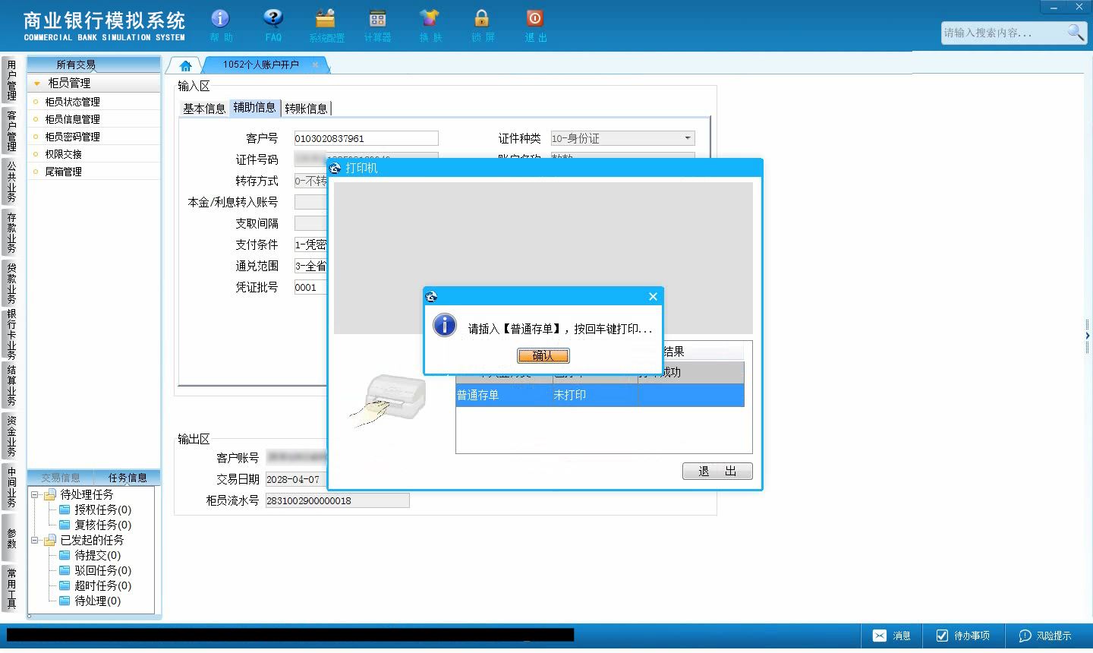This screenshot has width=1093, height=653.
Task: Open the 存款业务 side tab
Action: (11, 232)
